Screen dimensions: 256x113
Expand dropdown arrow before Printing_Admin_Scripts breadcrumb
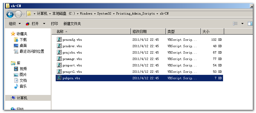pyautogui.click(x=114, y=14)
